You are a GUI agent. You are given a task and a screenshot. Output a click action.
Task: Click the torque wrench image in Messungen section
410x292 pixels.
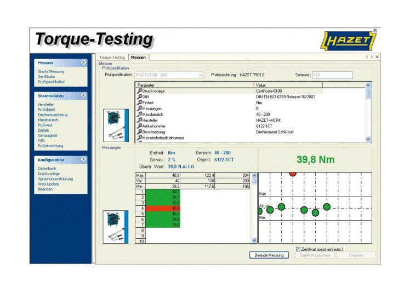pos(116,227)
